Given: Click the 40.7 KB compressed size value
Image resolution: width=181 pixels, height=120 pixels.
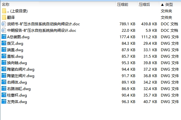Looking at the screenshot, I should pyautogui.click(x=150, y=102).
